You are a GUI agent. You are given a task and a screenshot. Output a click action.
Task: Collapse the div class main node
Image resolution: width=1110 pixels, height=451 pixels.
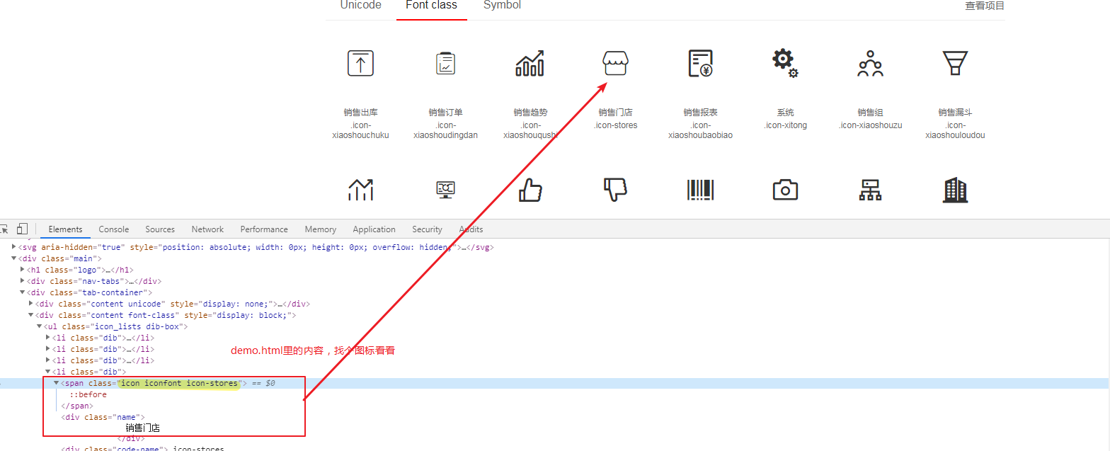pos(14,258)
